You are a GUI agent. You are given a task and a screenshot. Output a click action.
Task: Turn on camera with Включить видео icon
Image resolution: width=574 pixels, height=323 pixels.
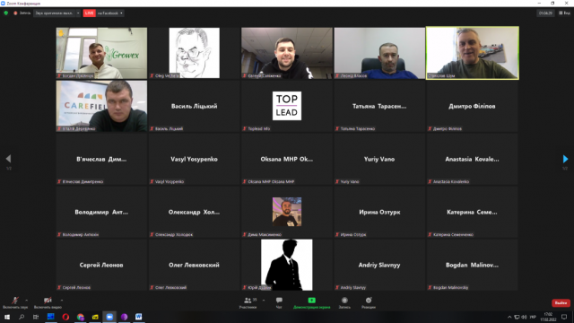[x=48, y=302]
